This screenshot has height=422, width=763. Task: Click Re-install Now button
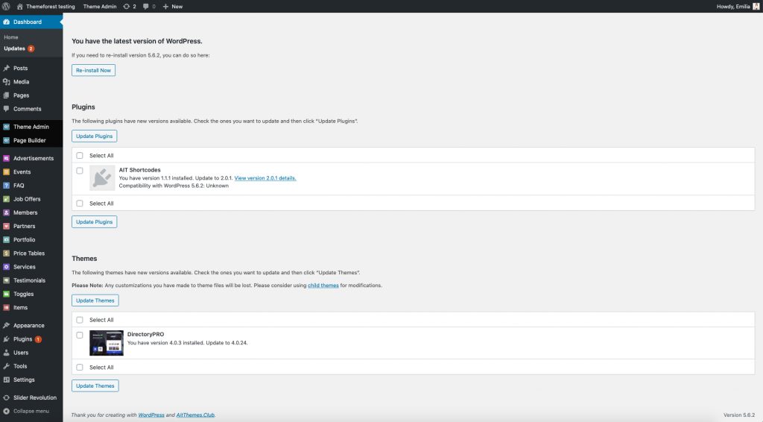(93, 70)
